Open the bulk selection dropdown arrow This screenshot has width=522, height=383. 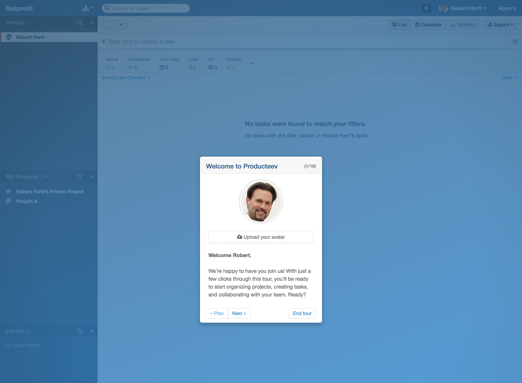[x=121, y=25]
